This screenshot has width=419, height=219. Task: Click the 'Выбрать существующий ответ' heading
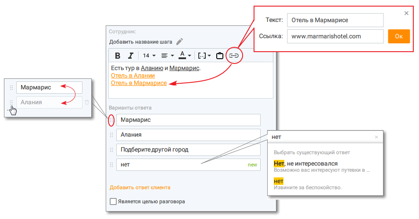(x=312, y=152)
